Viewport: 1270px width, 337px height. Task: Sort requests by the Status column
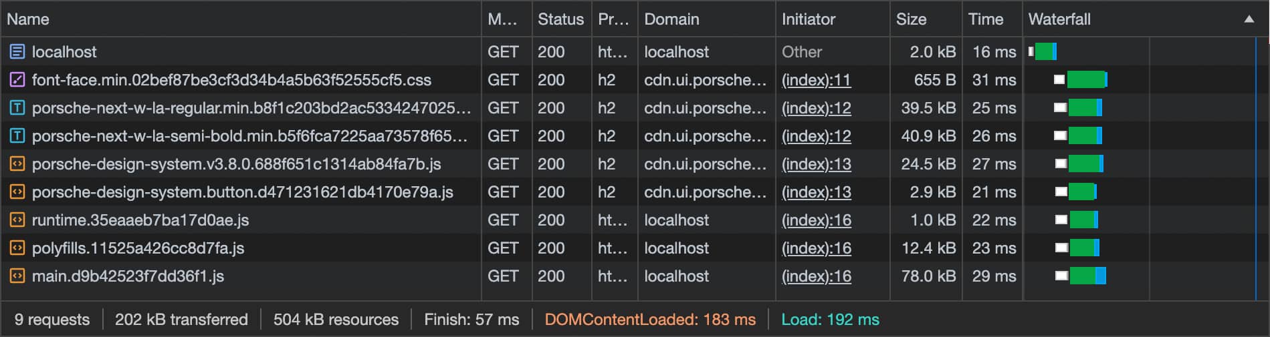point(561,19)
